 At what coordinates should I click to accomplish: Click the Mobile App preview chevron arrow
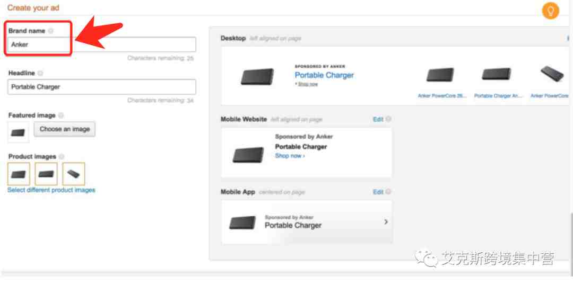(x=386, y=221)
